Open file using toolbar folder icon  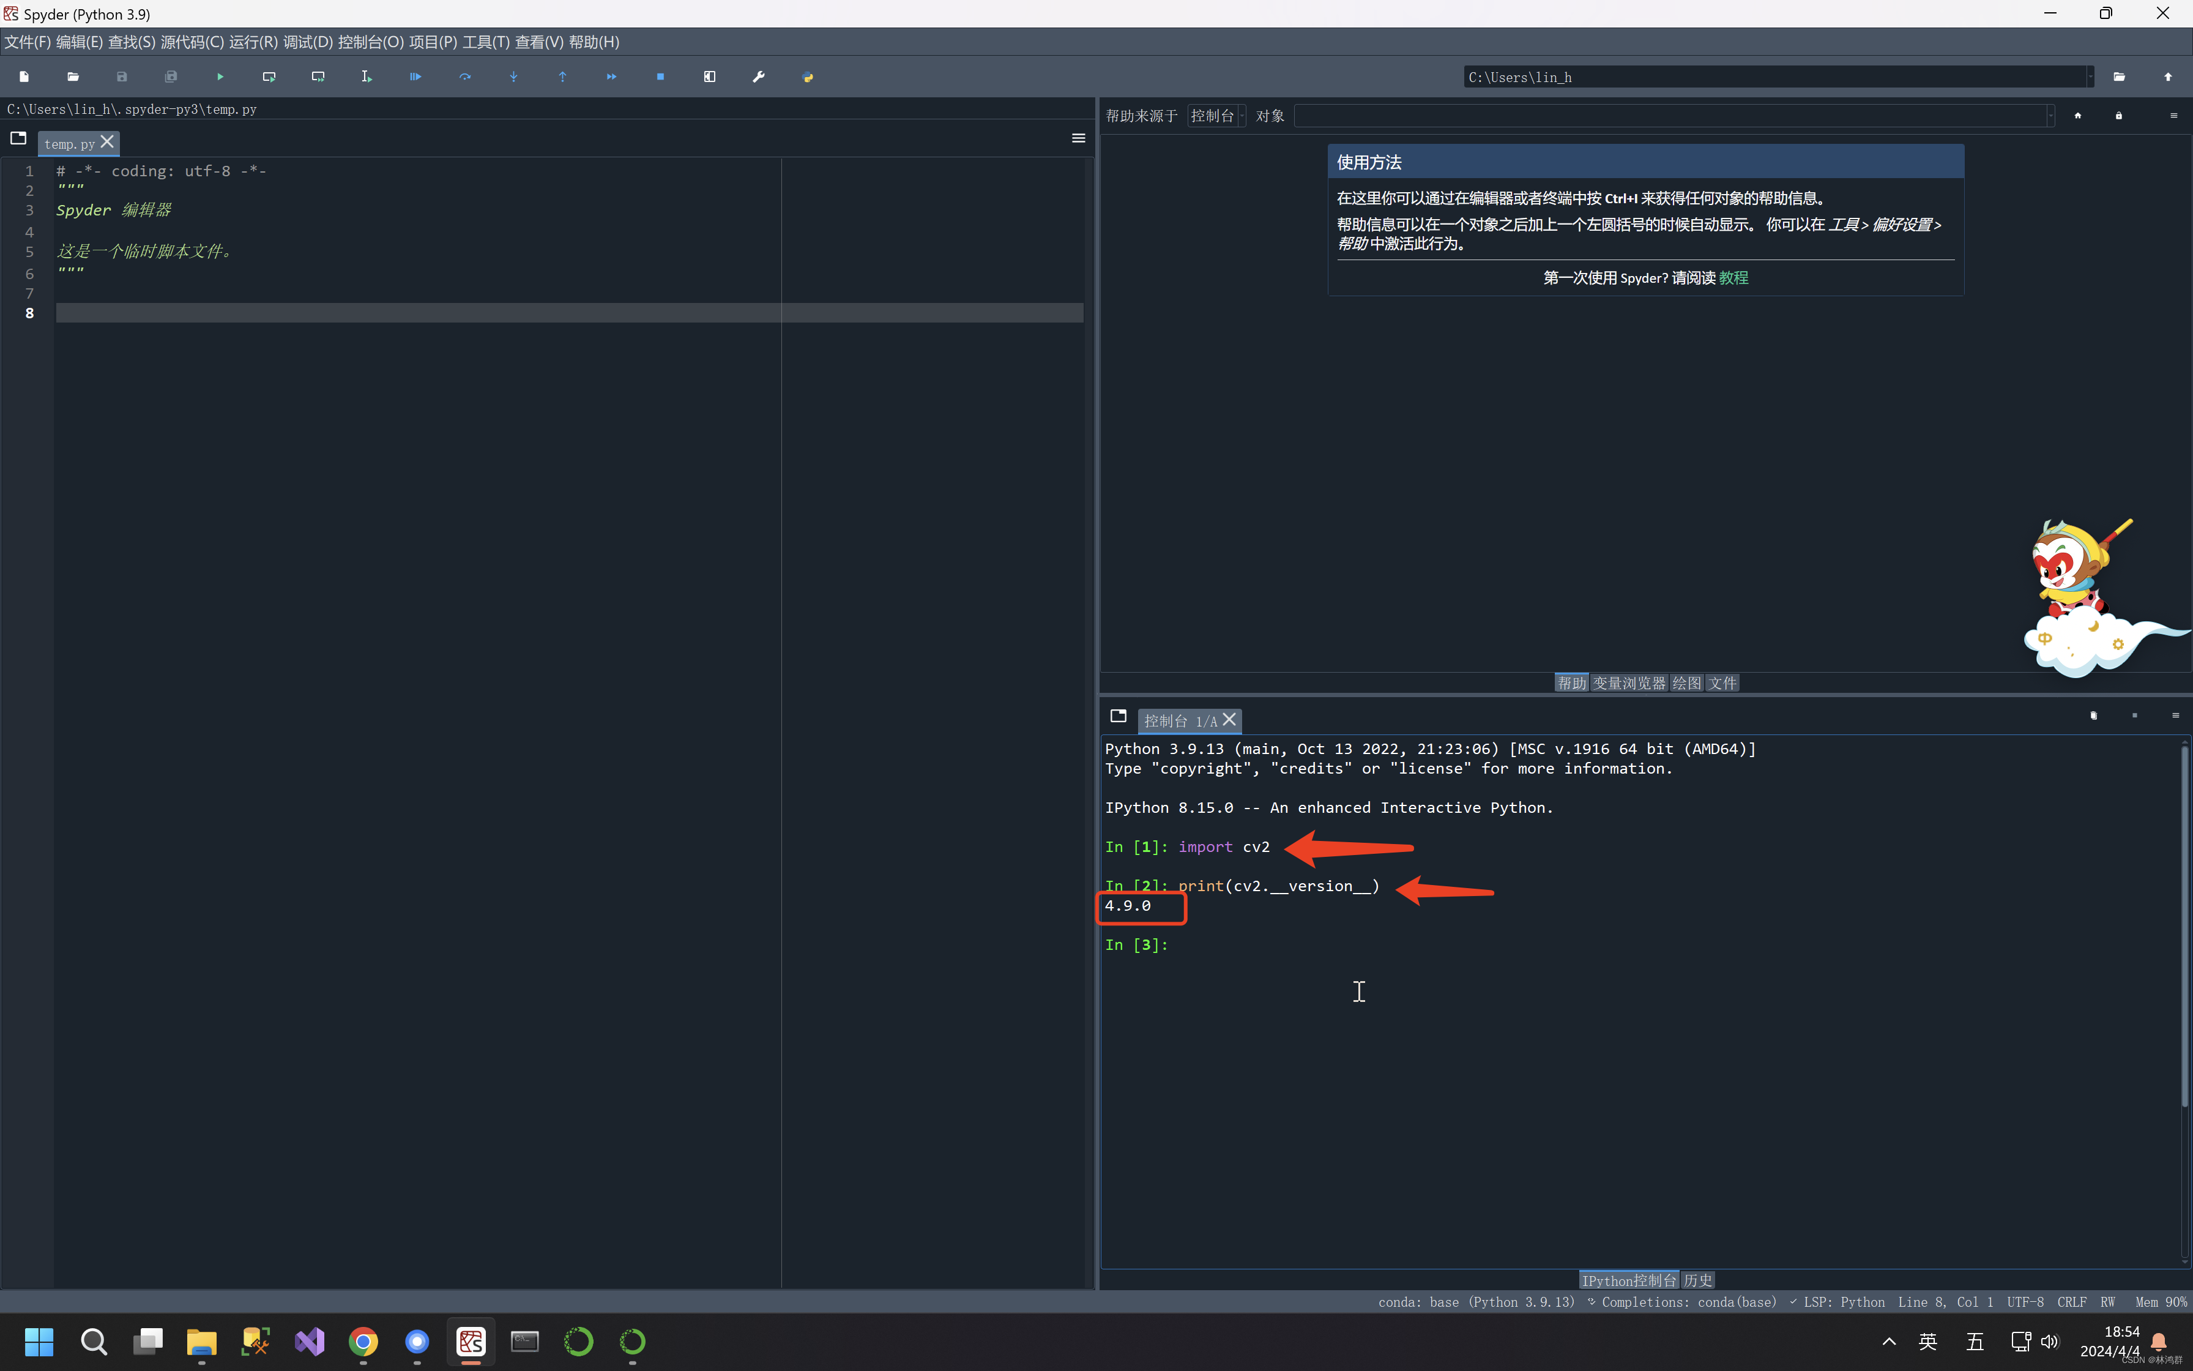73,77
